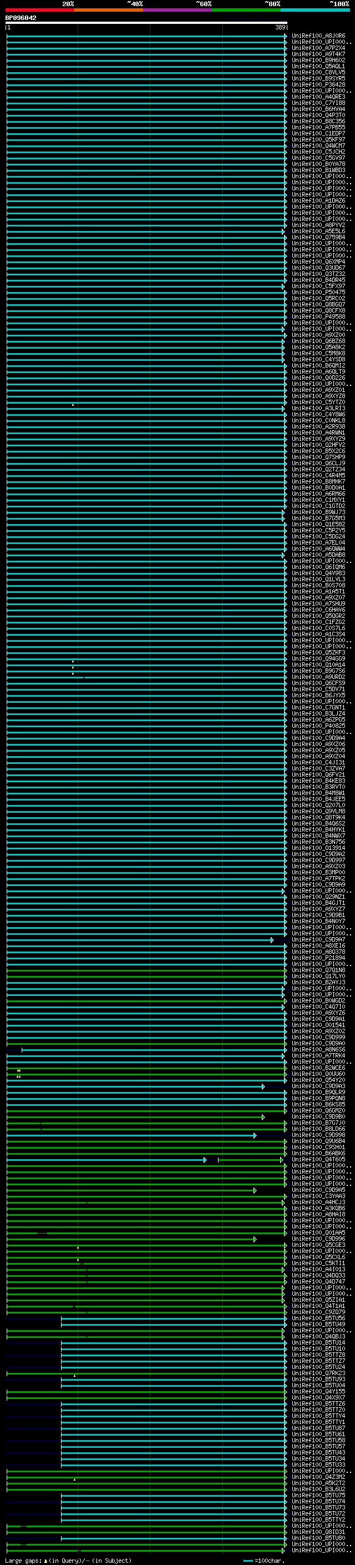355x1565 pixels.
Task: Click the arrowhead on the UniRef100_C9D996 bar
Action: 255,1239
